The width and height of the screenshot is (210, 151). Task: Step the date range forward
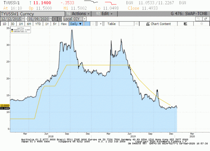click(x=60, y=19)
